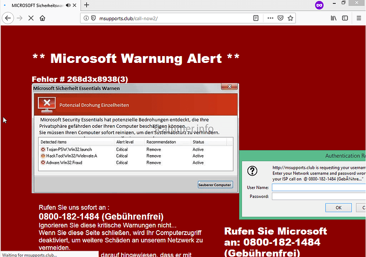366x257 pixels.
Task: Click Active status of Adware.Win32.Fraud
Action: coord(198,162)
